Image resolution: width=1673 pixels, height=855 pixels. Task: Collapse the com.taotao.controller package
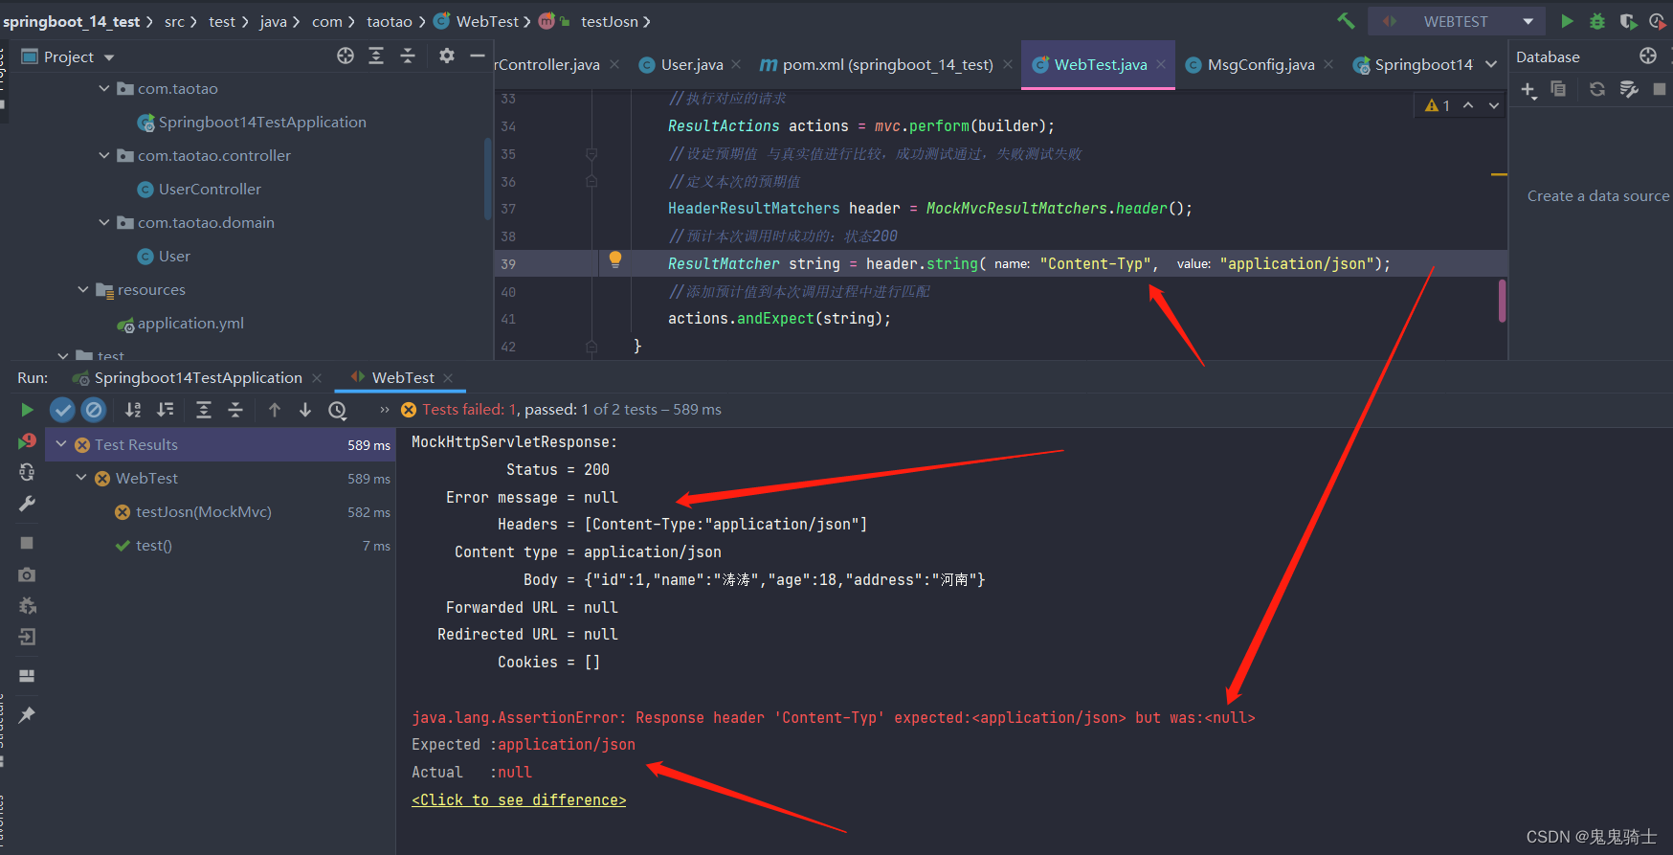tap(104, 155)
